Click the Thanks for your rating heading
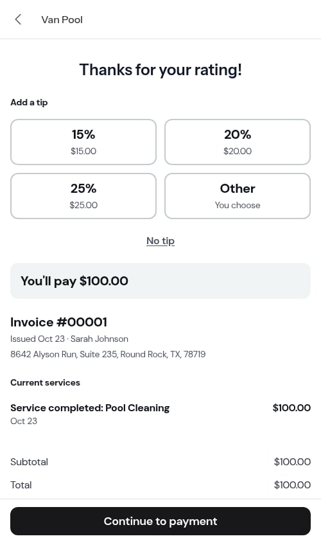The width and height of the screenshot is (321, 543). tap(160, 69)
